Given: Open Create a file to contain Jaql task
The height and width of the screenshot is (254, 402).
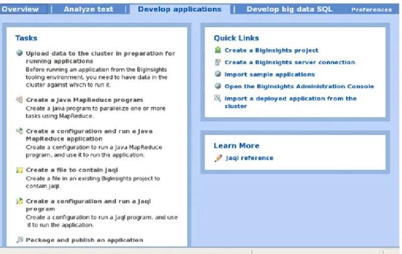Looking at the screenshot, I should click(72, 170).
